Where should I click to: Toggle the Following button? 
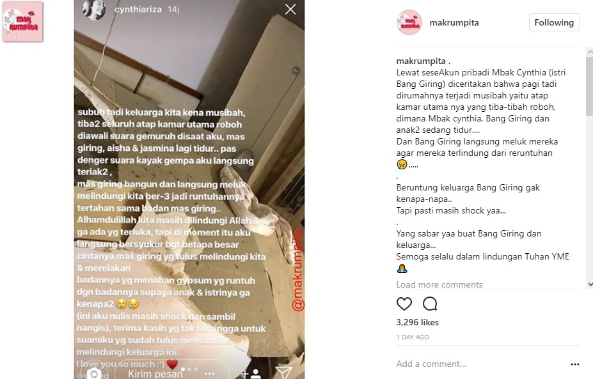[554, 22]
